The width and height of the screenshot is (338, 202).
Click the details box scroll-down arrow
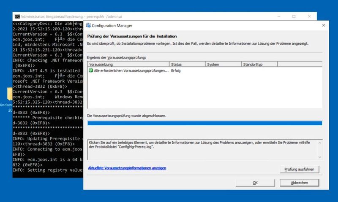pyautogui.click(x=319, y=157)
